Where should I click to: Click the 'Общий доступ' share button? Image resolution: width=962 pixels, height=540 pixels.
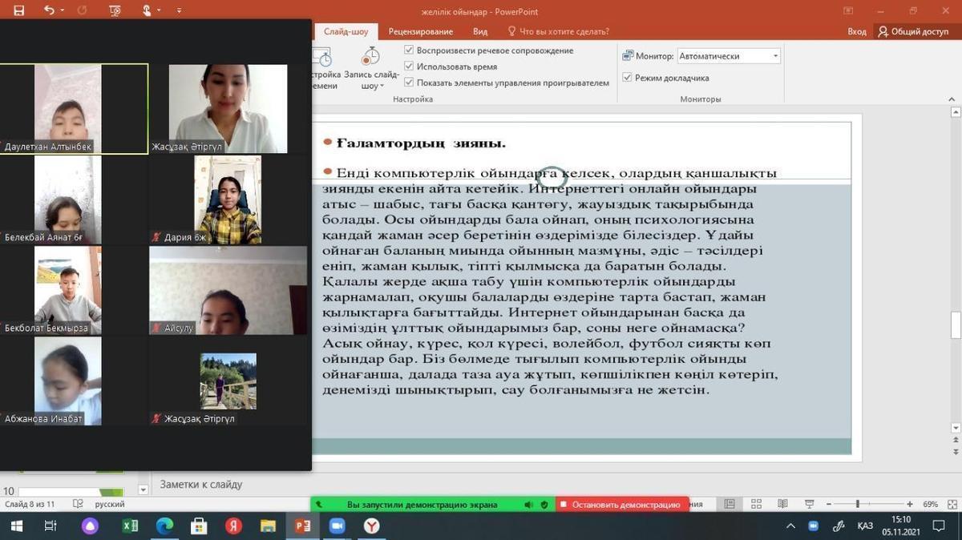913,31
